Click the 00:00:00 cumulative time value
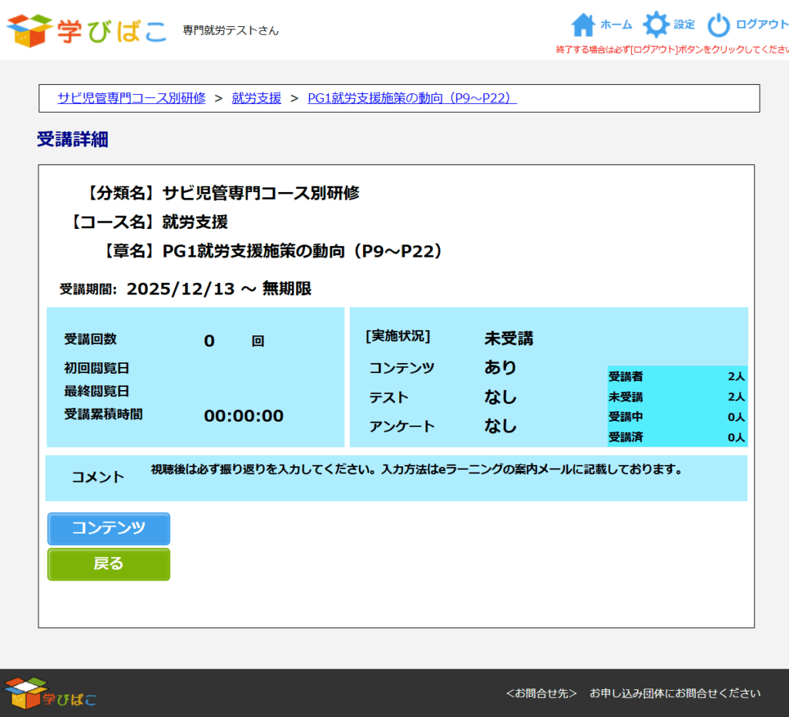Image resolution: width=789 pixels, height=717 pixels. click(243, 416)
